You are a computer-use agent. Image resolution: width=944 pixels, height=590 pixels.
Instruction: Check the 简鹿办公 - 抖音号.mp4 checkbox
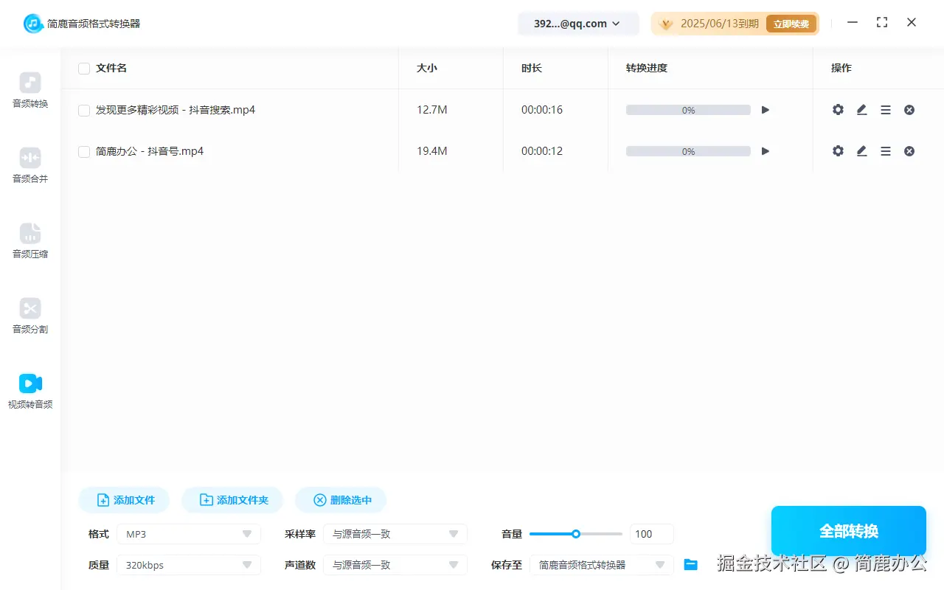point(84,152)
